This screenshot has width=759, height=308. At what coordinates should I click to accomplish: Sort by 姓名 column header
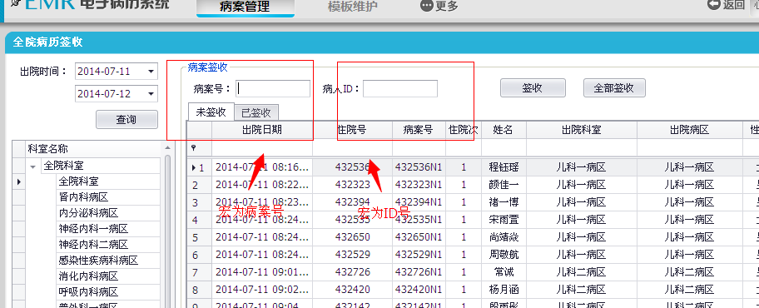(x=504, y=130)
